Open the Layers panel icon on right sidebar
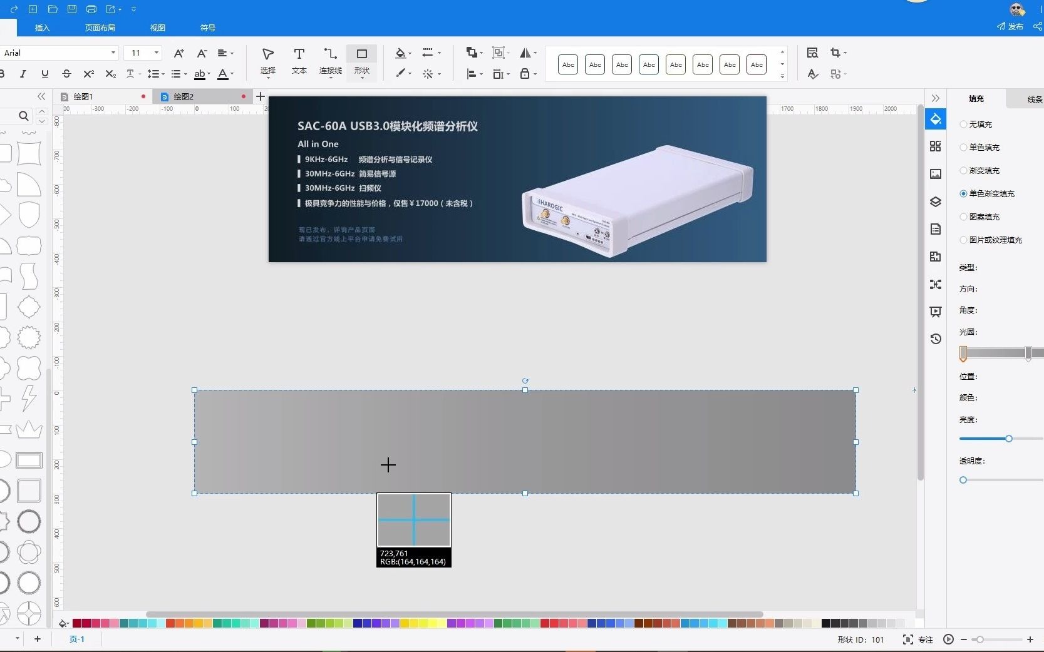 pos(935,201)
